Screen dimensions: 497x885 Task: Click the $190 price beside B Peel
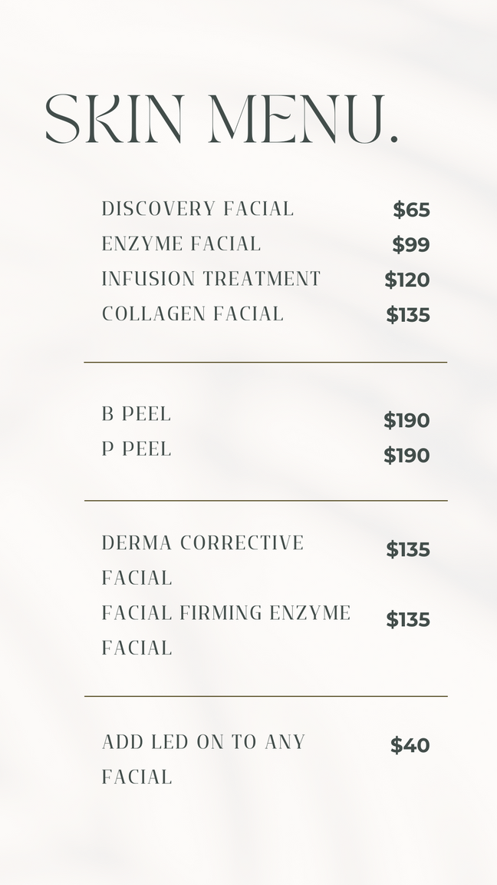tap(406, 420)
